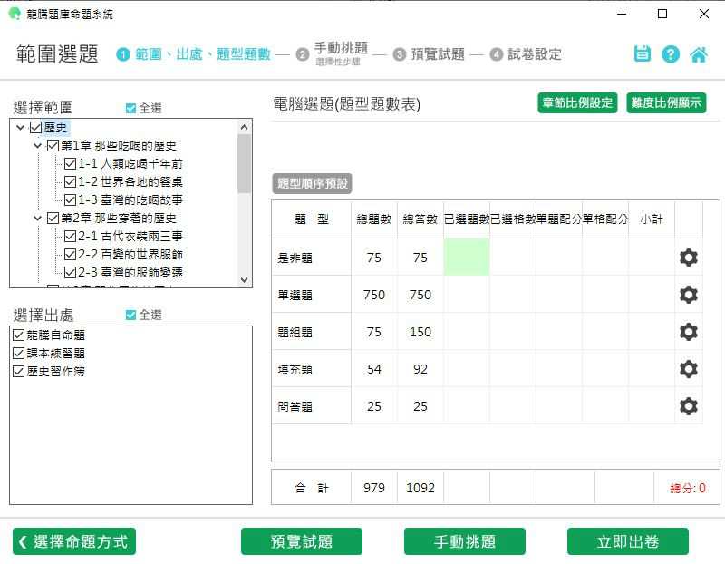
Task: Open the help question mark icon
Action: click(671, 54)
